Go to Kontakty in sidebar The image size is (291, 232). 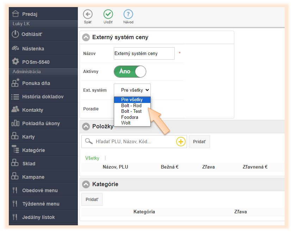pyautogui.click(x=32, y=110)
